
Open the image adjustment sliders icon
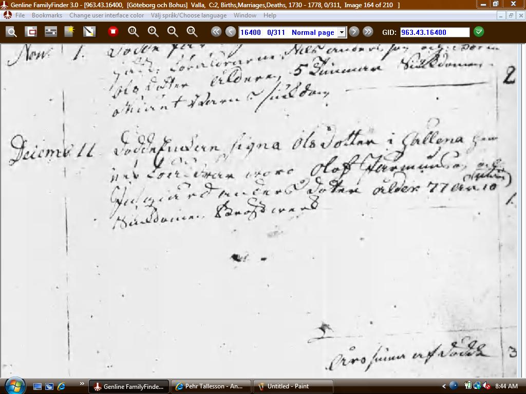(x=51, y=32)
